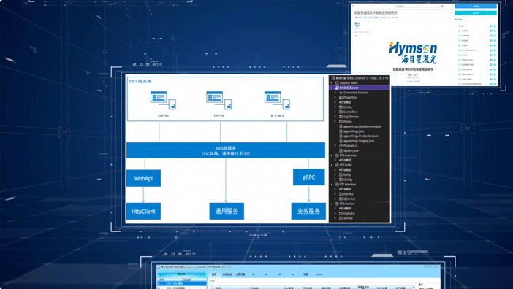Click the 通用服务 box
Viewport: 513px width, 289px height.
click(227, 212)
